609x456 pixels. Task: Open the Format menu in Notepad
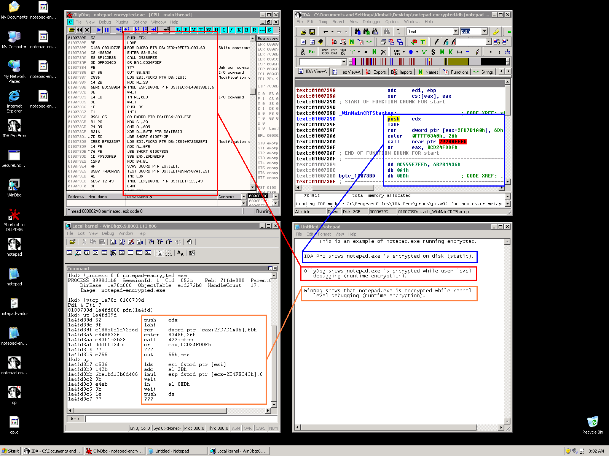point(324,234)
